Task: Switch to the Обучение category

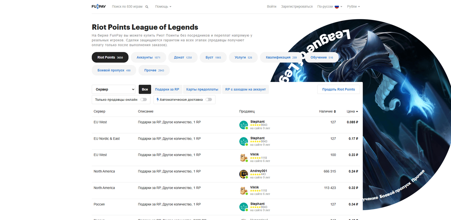Action: 322,58
